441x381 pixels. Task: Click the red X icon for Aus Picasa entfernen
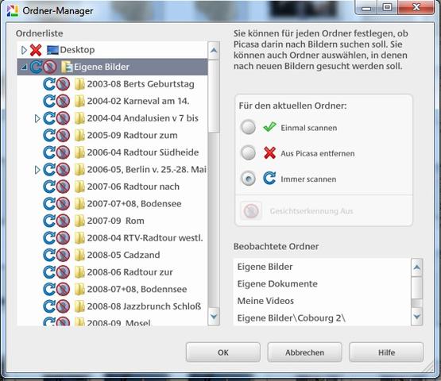point(269,153)
